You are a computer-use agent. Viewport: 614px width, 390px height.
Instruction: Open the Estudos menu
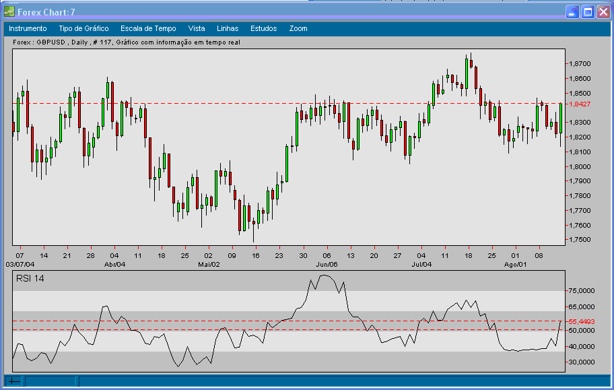(262, 28)
